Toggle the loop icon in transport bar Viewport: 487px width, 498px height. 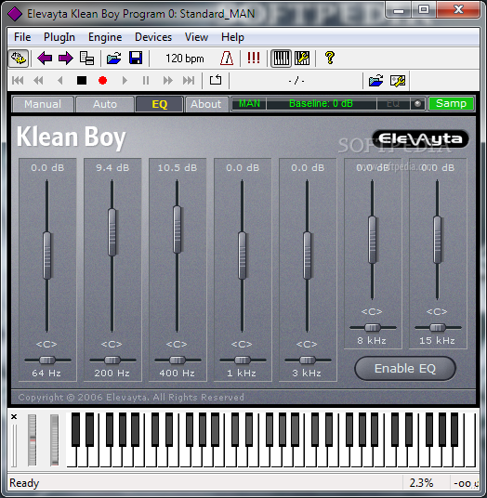coord(216,80)
